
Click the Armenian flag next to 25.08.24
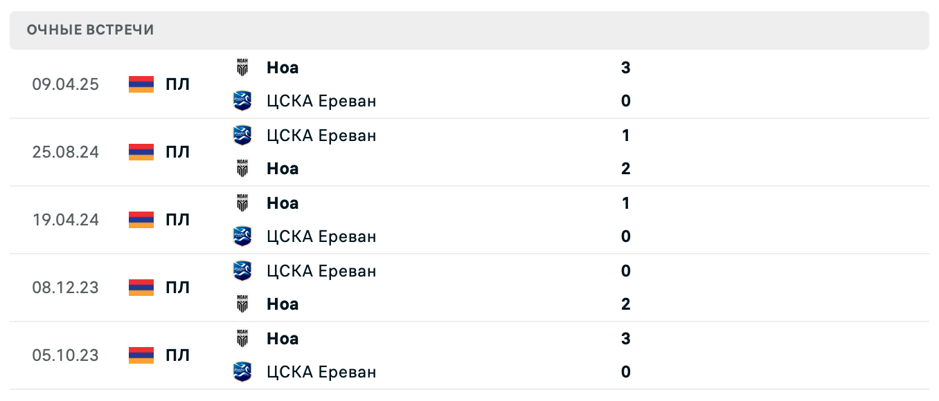tap(141, 152)
